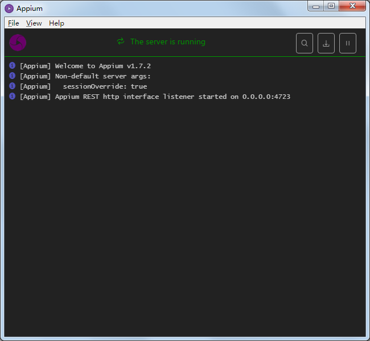Screen dimensions: 370x341
Task: Click the purple Appium logo in the header
Action: tap(18, 43)
